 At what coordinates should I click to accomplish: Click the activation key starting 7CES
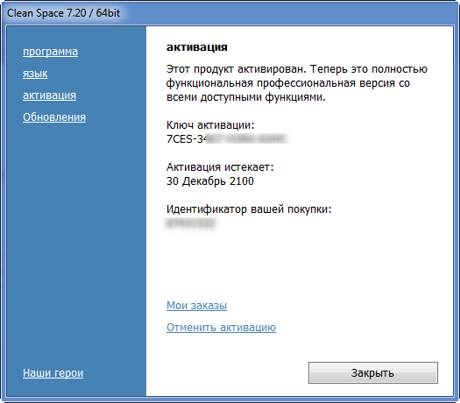[227, 139]
